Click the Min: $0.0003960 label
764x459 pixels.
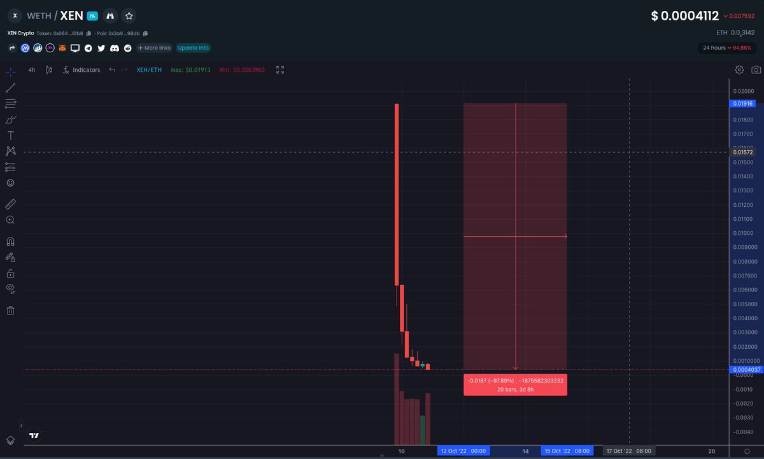(x=241, y=70)
